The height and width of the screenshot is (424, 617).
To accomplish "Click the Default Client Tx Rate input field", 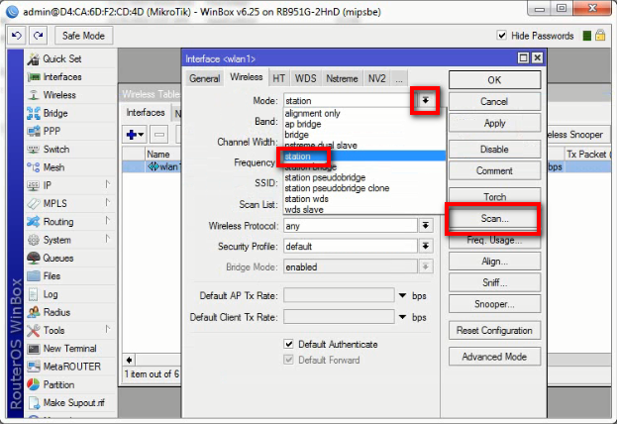I will pos(339,317).
